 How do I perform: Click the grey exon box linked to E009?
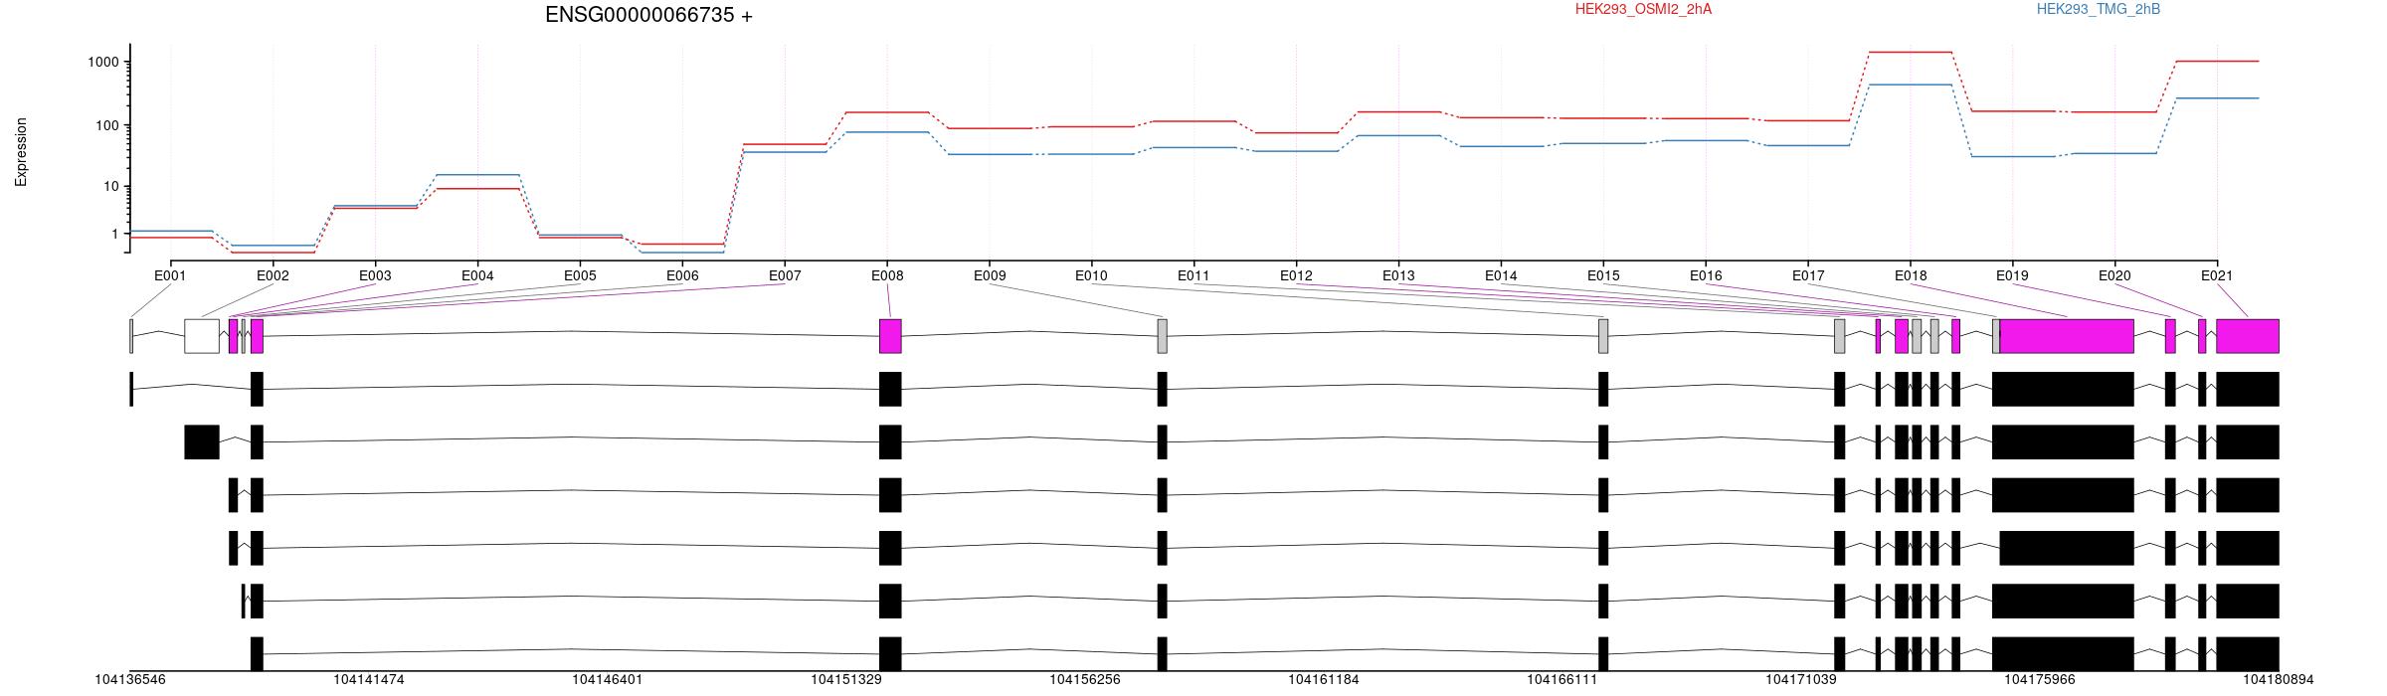tap(1162, 336)
